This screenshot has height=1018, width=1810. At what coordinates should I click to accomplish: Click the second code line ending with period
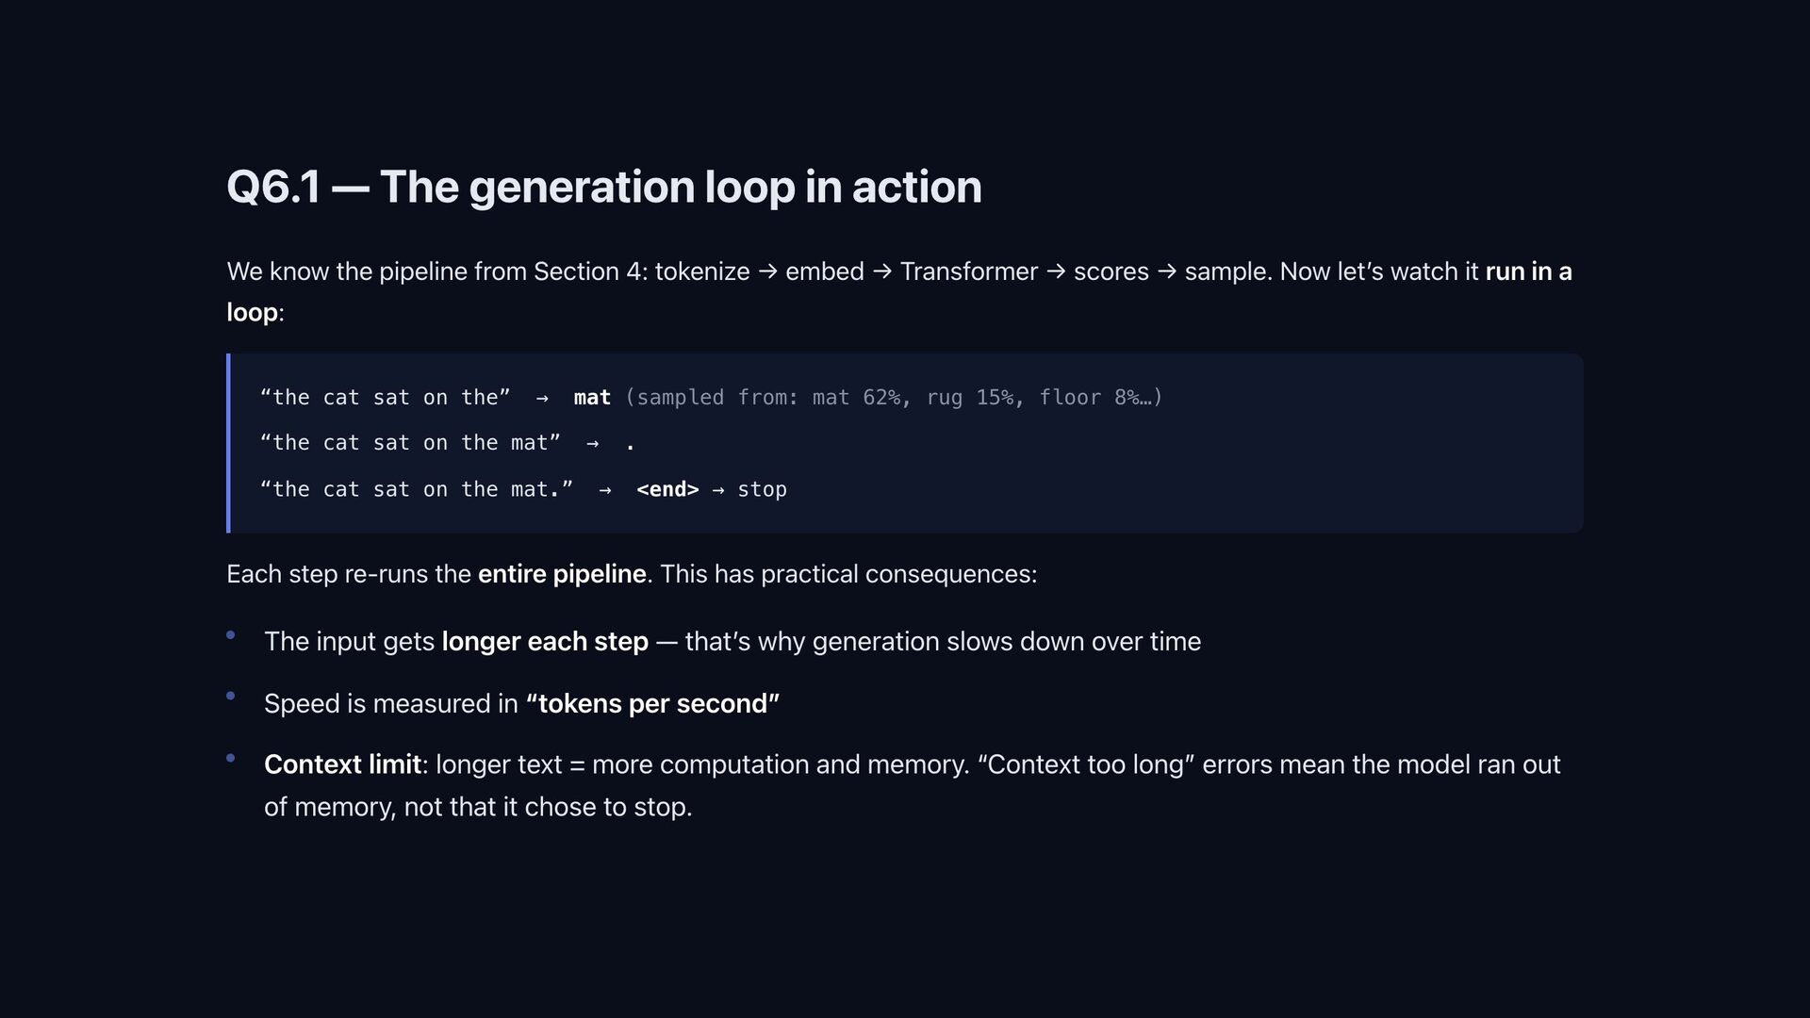click(448, 443)
